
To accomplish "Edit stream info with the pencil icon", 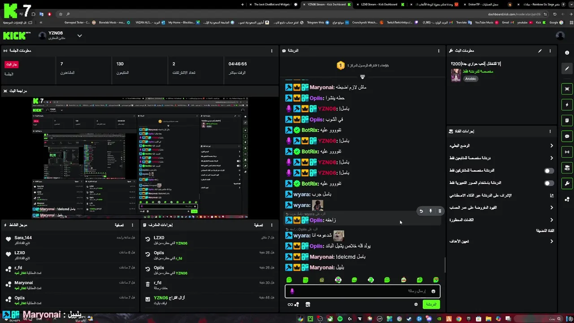I will pyautogui.click(x=540, y=51).
